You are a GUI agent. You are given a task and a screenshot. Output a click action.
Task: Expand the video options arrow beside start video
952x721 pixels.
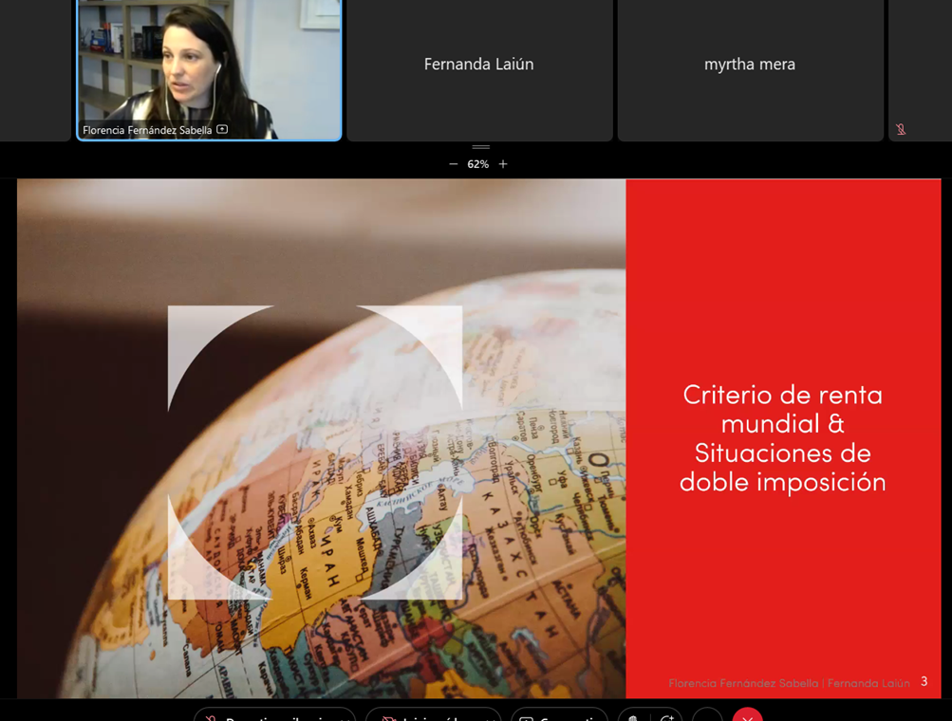(x=489, y=717)
